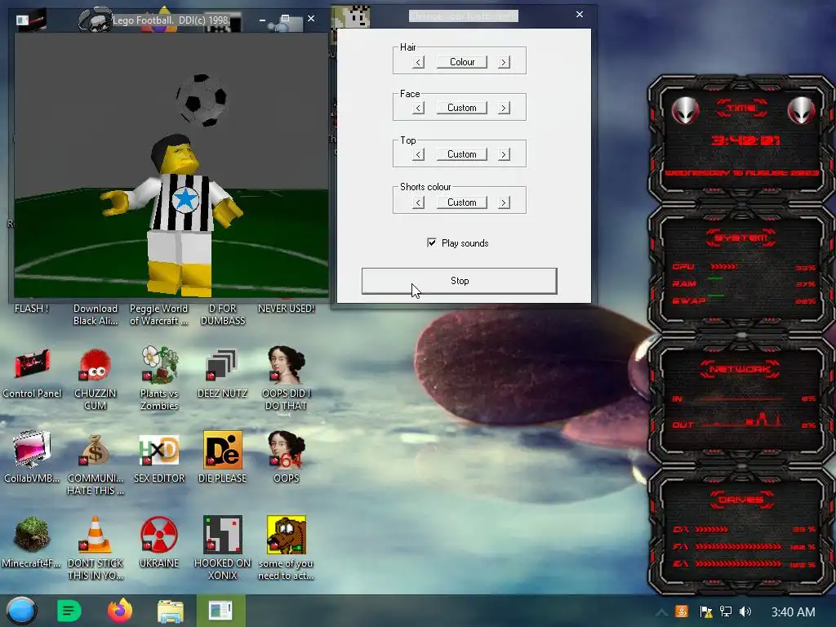Open Minecraft4F desktop icon
The height and width of the screenshot is (627, 836).
32,542
